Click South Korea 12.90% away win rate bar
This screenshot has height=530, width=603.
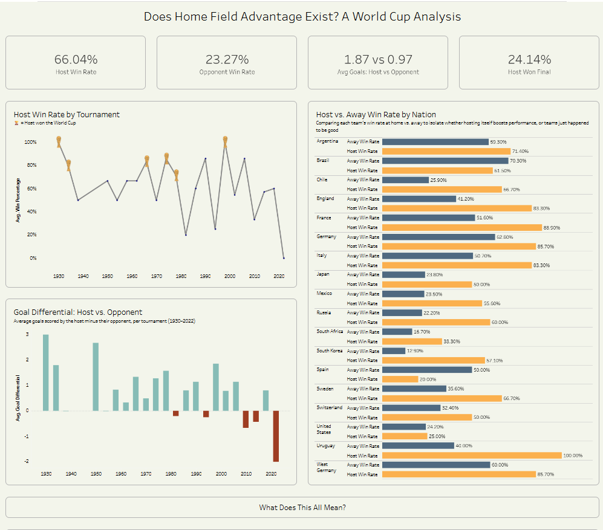[x=394, y=351]
